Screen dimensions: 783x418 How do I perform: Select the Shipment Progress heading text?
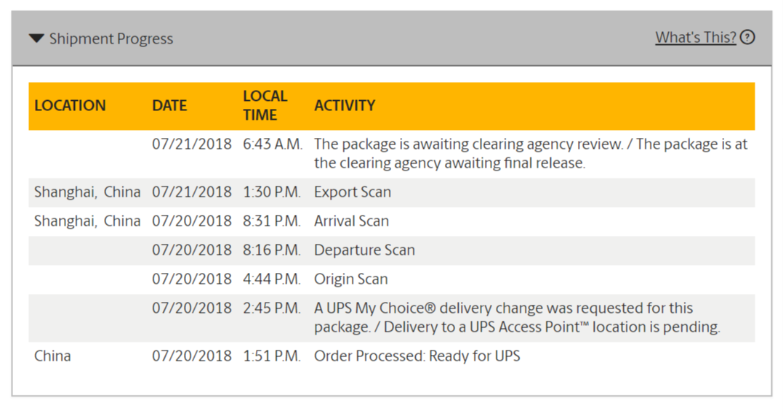point(111,39)
